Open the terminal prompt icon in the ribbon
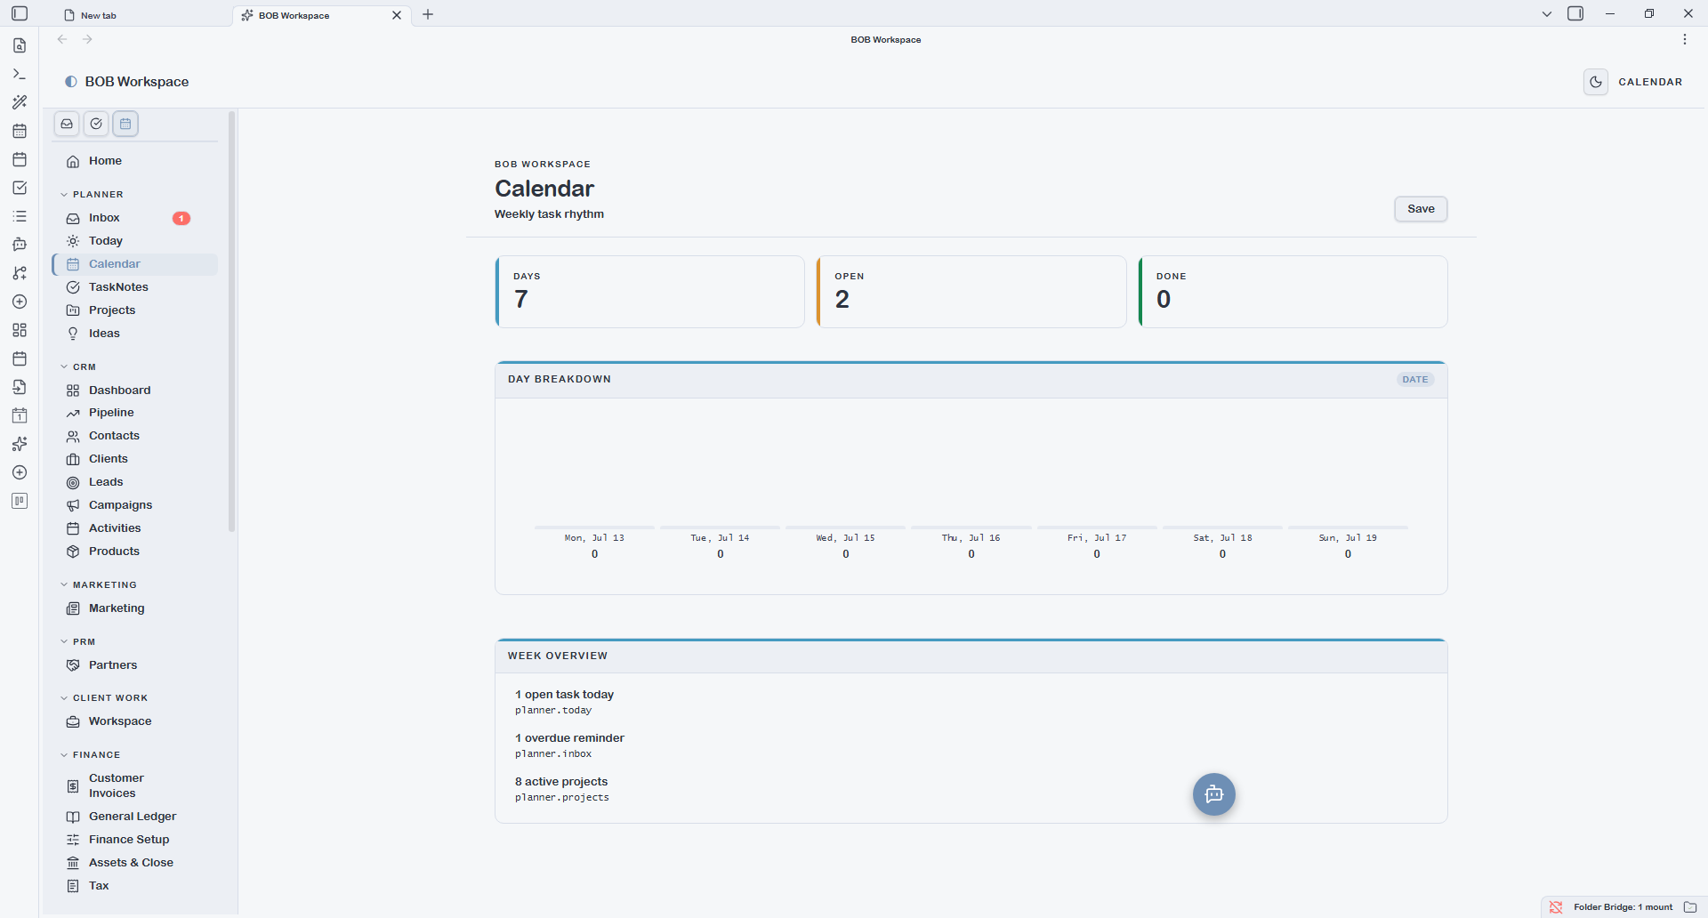This screenshot has height=918, width=1708. click(x=20, y=74)
